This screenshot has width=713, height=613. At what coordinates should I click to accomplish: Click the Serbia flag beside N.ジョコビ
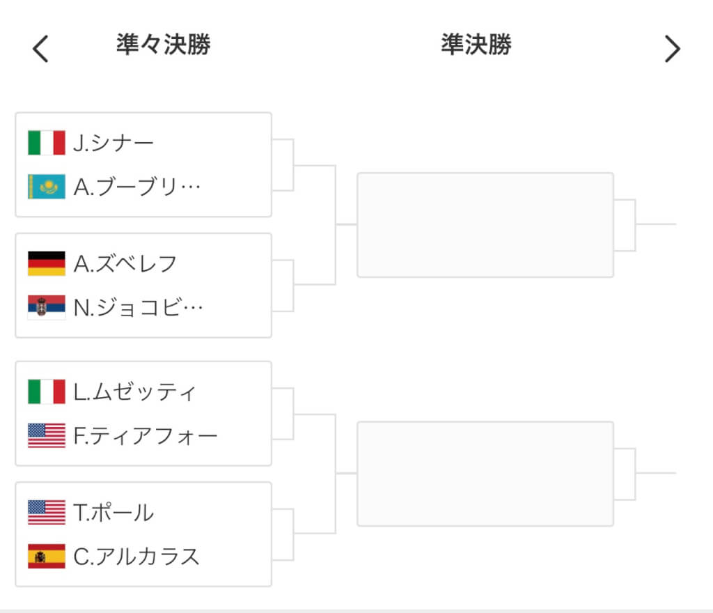(47, 307)
